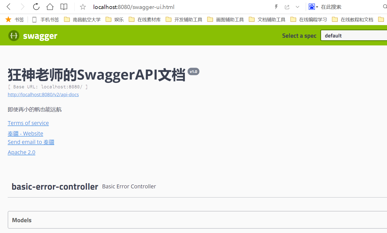The image size is (387, 233).
Task: Open the 开发辅助工具 bookmark folder
Action: [184, 20]
